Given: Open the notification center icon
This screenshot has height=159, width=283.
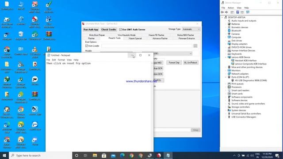Looking at the screenshot, I should 277,155.
